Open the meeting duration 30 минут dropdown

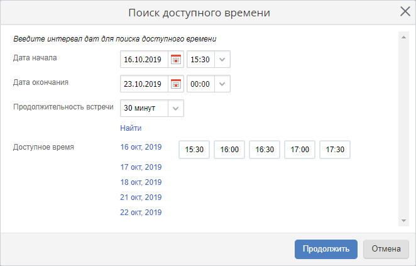175,108
